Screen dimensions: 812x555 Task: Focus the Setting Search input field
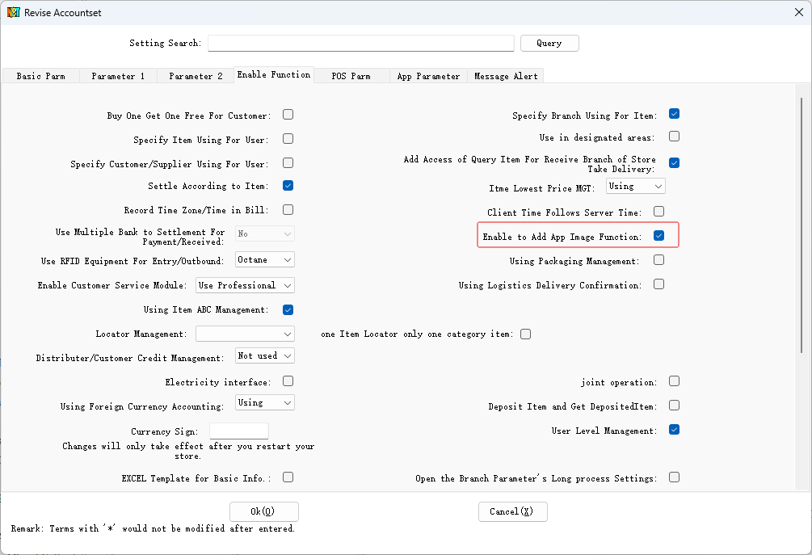click(x=360, y=43)
